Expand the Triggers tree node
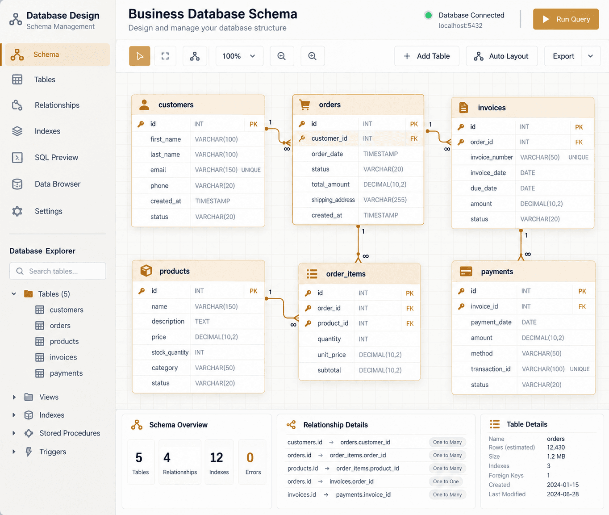Viewport: 609px width, 515px height. [14, 452]
